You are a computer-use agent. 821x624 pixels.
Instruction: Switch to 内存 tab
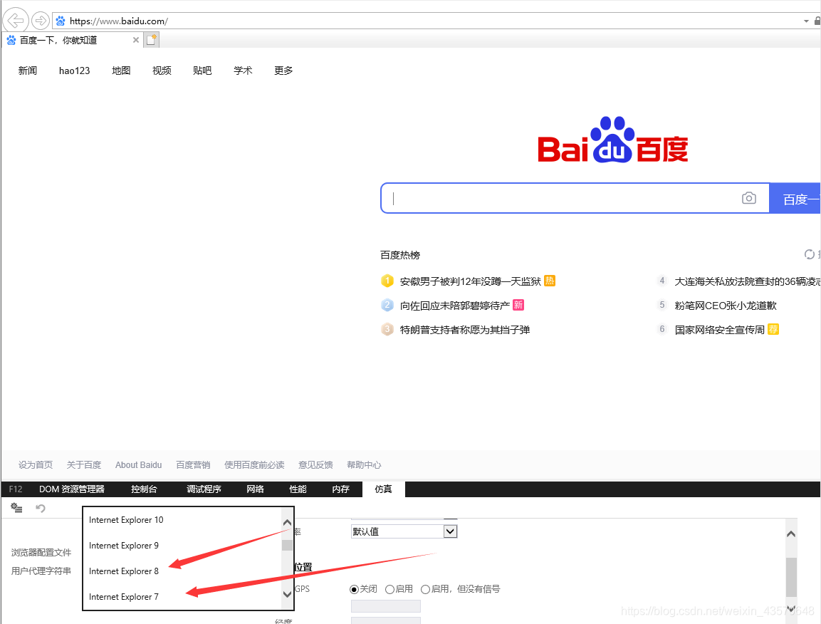point(340,489)
